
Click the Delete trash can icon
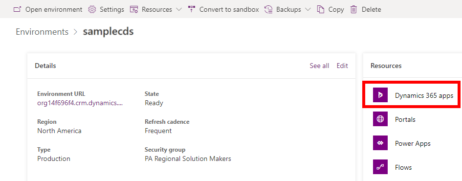(353, 9)
